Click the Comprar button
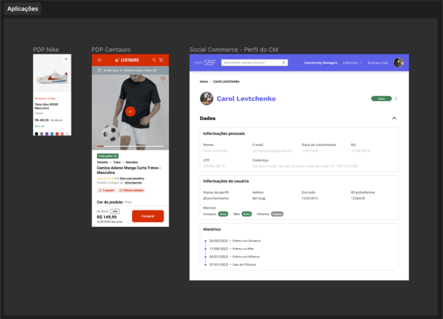Image resolution: width=443 pixels, height=319 pixels. 148,216
